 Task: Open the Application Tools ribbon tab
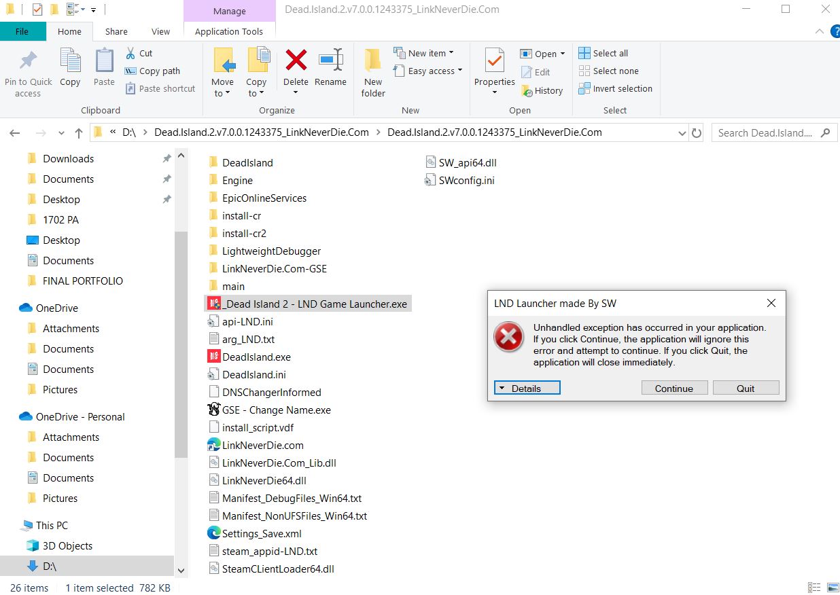coord(229,31)
